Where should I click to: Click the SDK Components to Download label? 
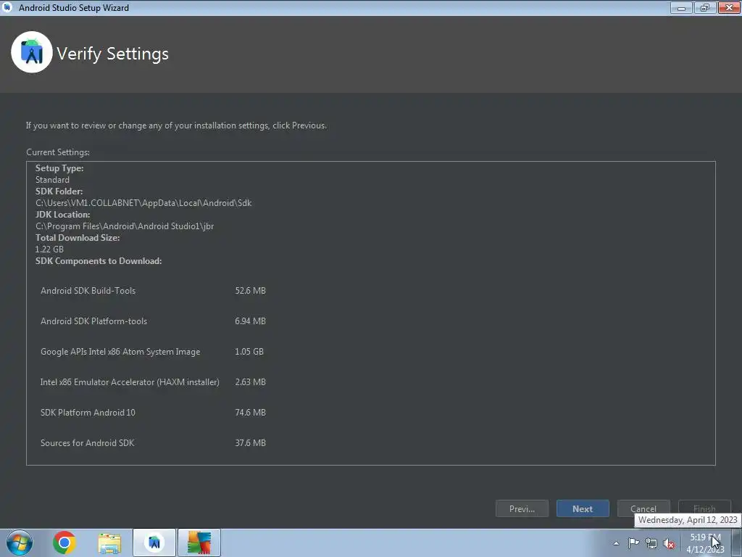click(x=99, y=261)
